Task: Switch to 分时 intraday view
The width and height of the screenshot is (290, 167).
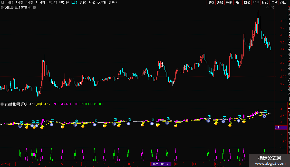Action: point(10,2)
